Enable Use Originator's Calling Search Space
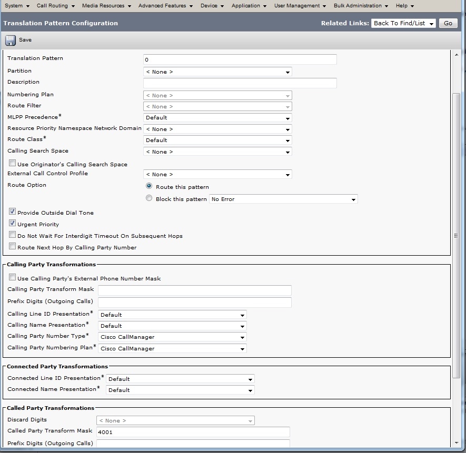 [x=12, y=163]
